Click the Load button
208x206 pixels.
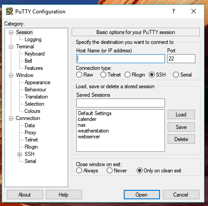click(181, 115)
